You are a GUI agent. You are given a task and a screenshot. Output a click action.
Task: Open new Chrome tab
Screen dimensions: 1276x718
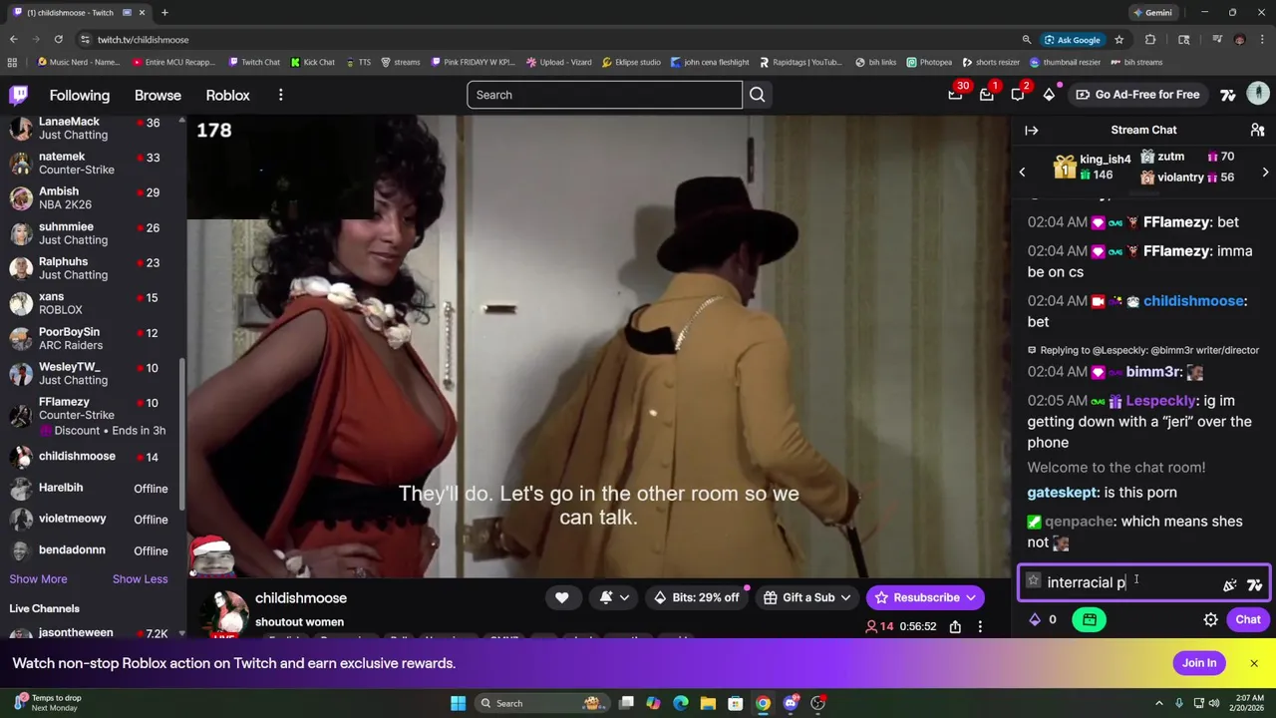click(164, 12)
